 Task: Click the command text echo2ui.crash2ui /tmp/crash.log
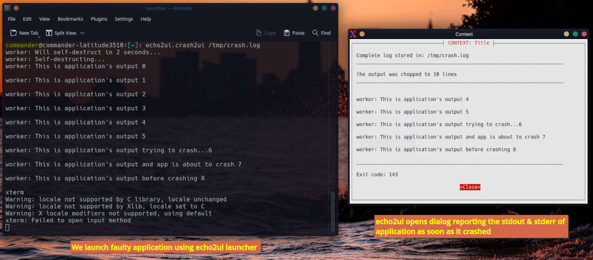coord(203,45)
